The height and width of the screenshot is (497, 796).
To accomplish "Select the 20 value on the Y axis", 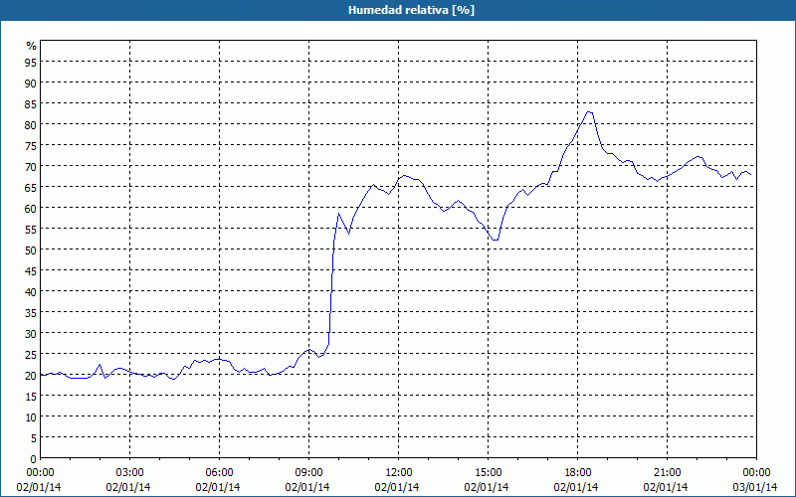I will point(31,376).
